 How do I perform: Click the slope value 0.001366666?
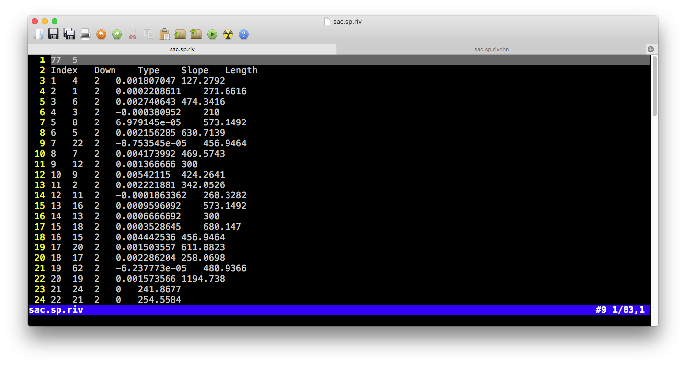tap(146, 164)
